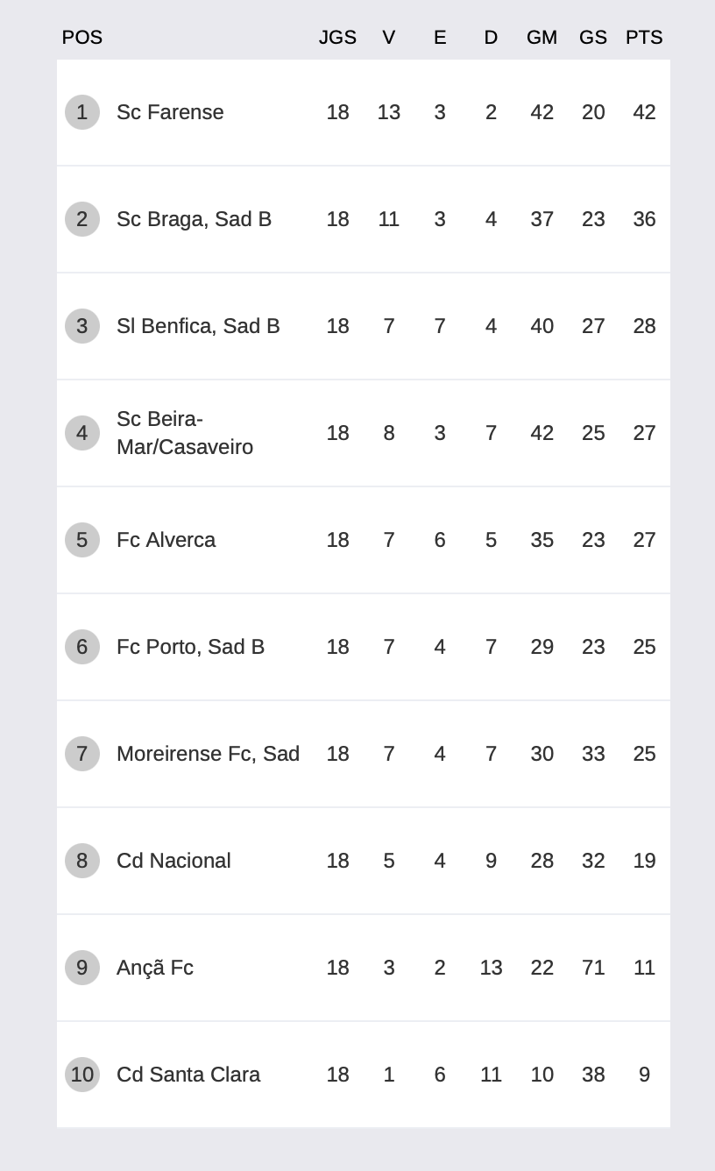The image size is (715, 1171).
Task: Select Sl Benfica, Sad B row
Action: click(x=364, y=326)
